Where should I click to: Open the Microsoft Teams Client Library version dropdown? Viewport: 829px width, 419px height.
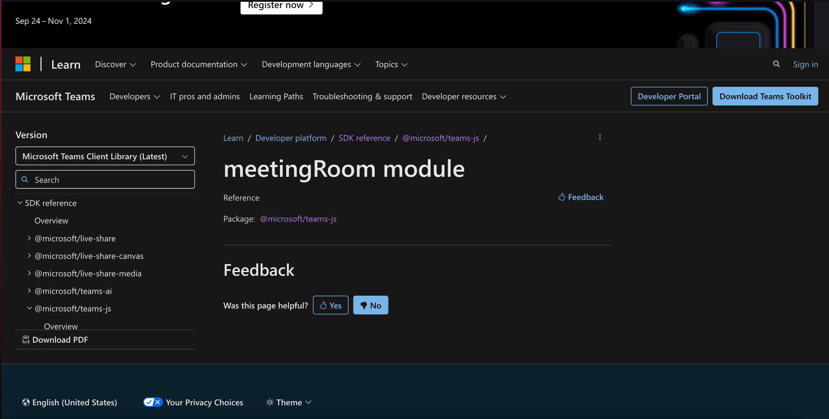tap(105, 156)
